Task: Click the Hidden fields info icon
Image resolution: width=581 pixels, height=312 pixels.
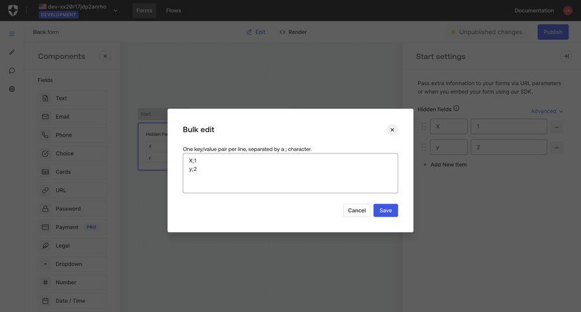Action: pyautogui.click(x=456, y=108)
